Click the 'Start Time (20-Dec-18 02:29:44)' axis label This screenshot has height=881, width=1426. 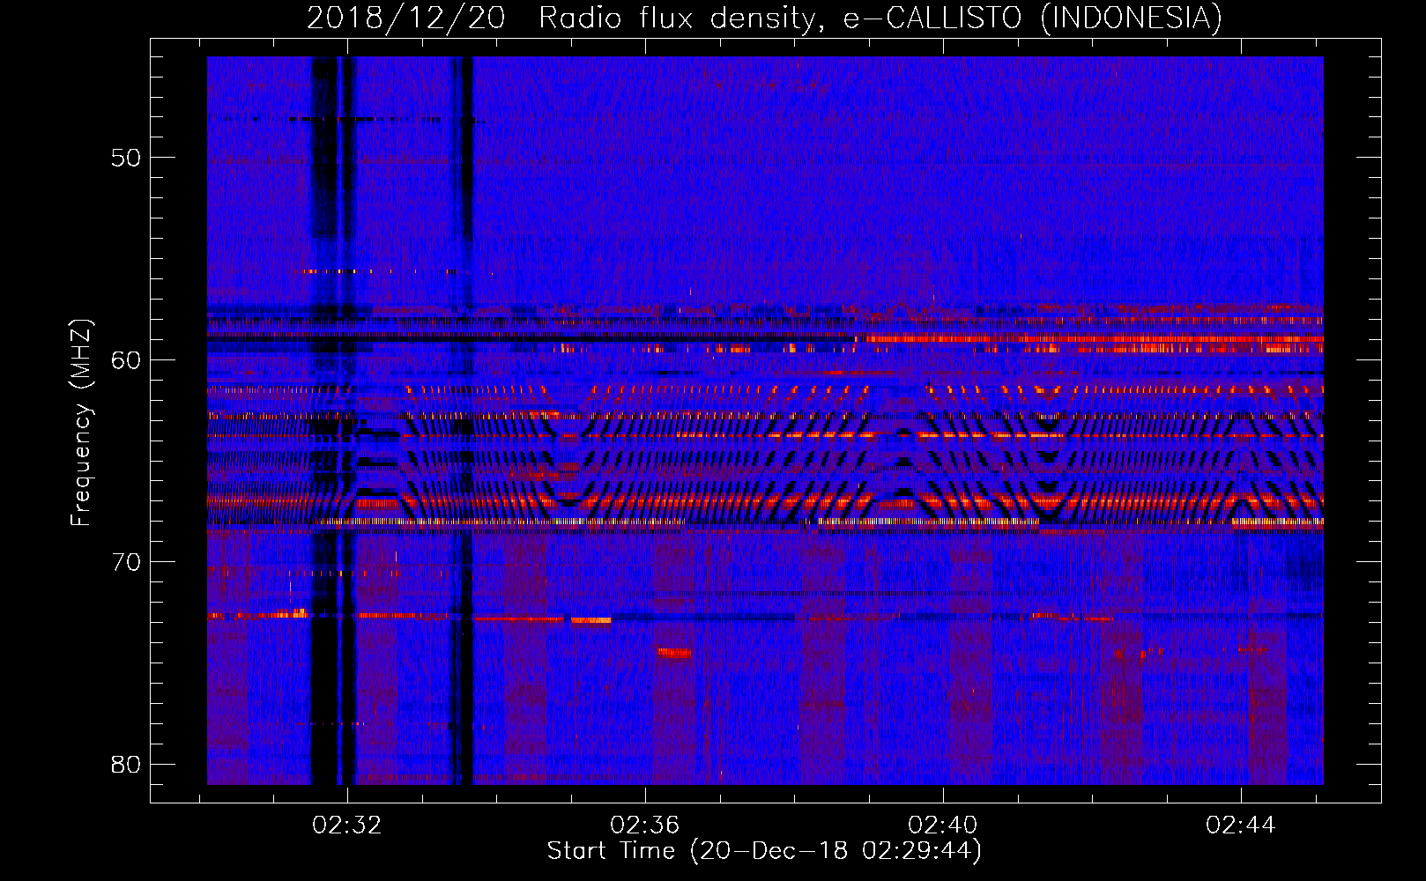point(764,851)
